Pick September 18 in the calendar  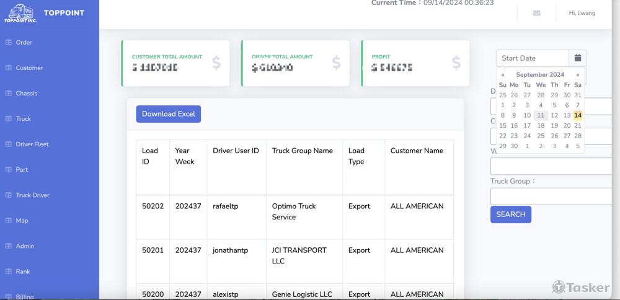tap(541, 126)
